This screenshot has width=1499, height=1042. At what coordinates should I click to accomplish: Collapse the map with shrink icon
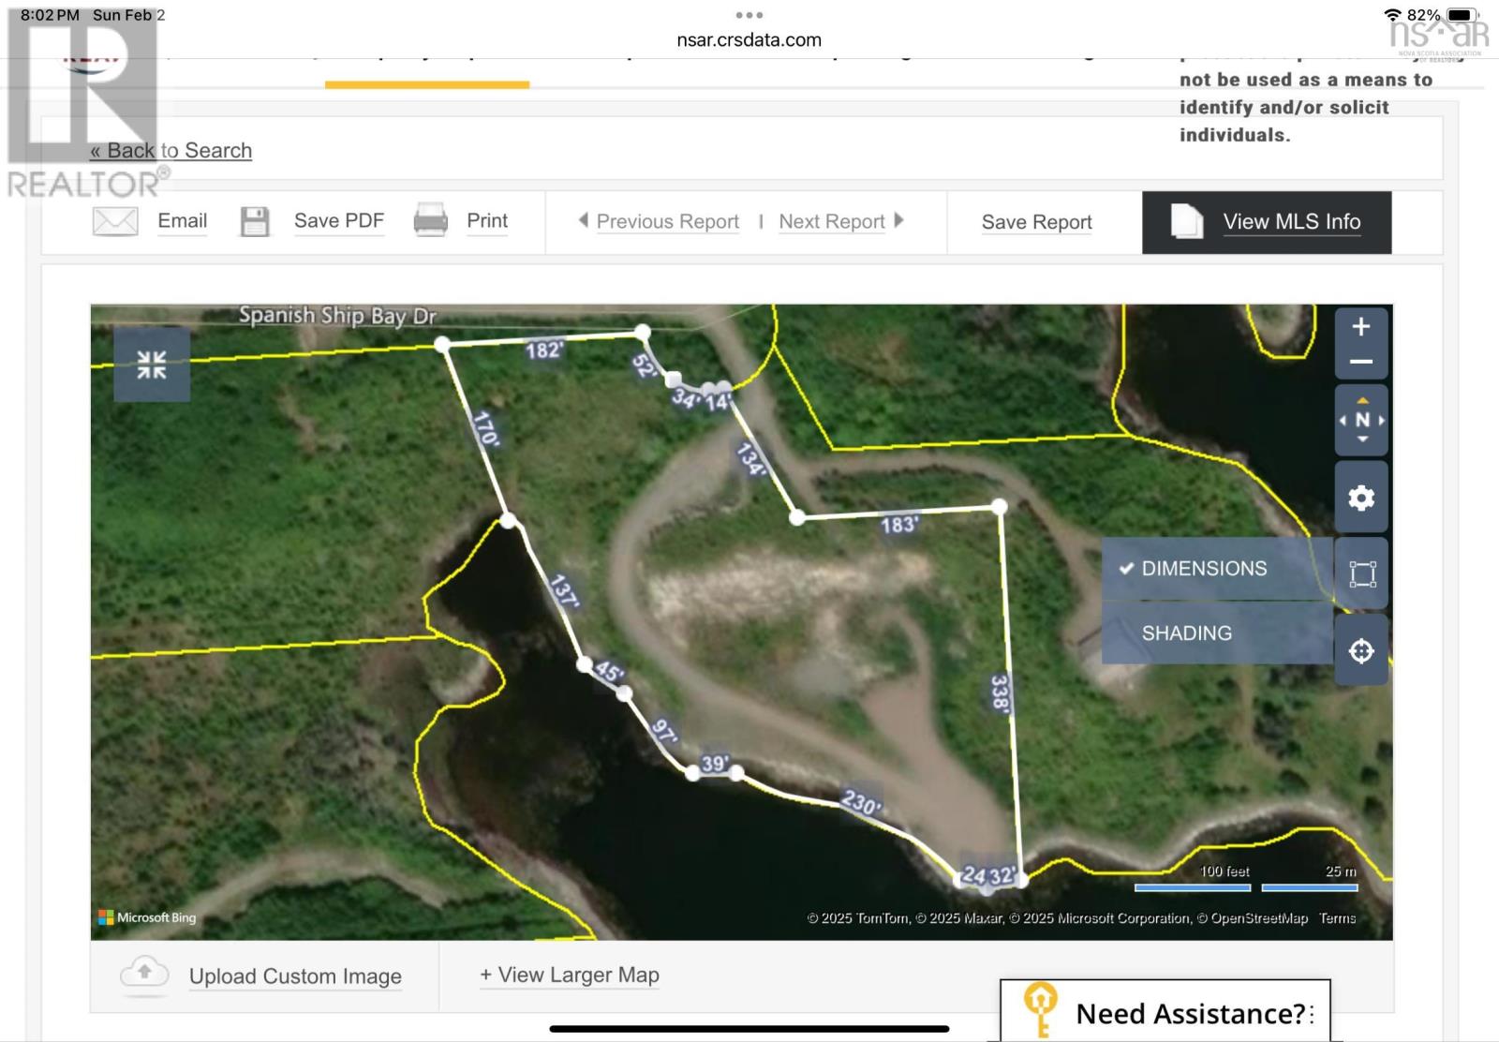[152, 365]
